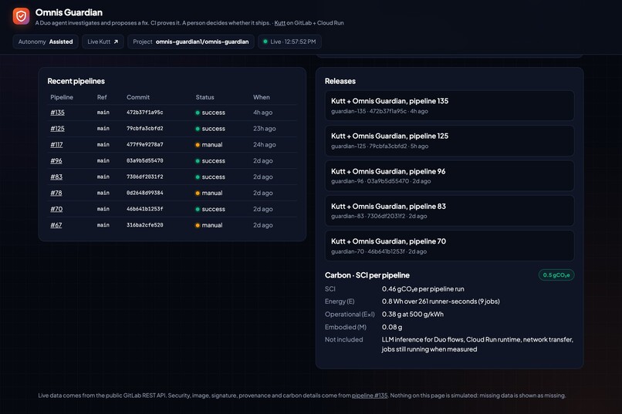The image size is (622, 414).
Task: Select commit hash 477f9e9278a7
Action: coord(145,145)
